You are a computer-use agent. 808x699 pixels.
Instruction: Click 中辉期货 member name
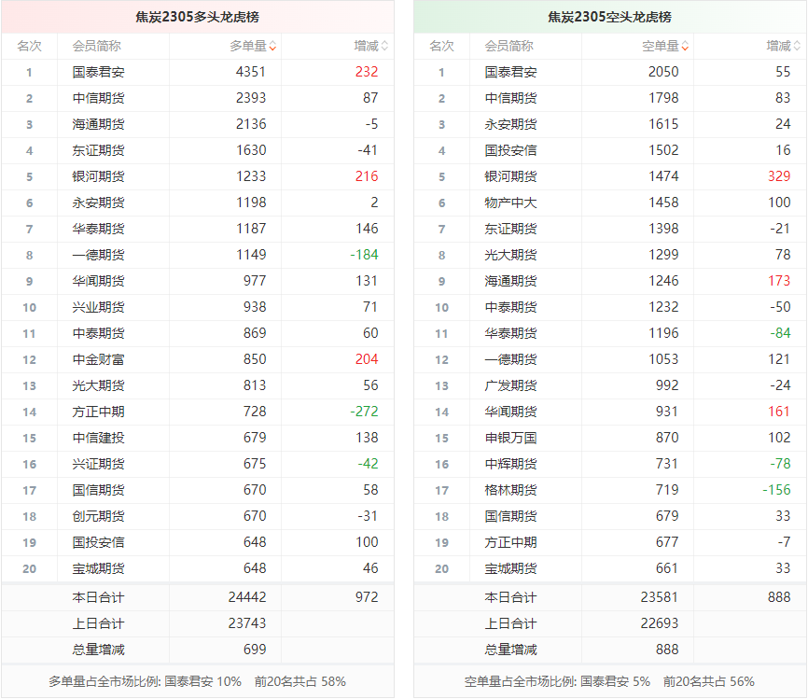tap(510, 464)
